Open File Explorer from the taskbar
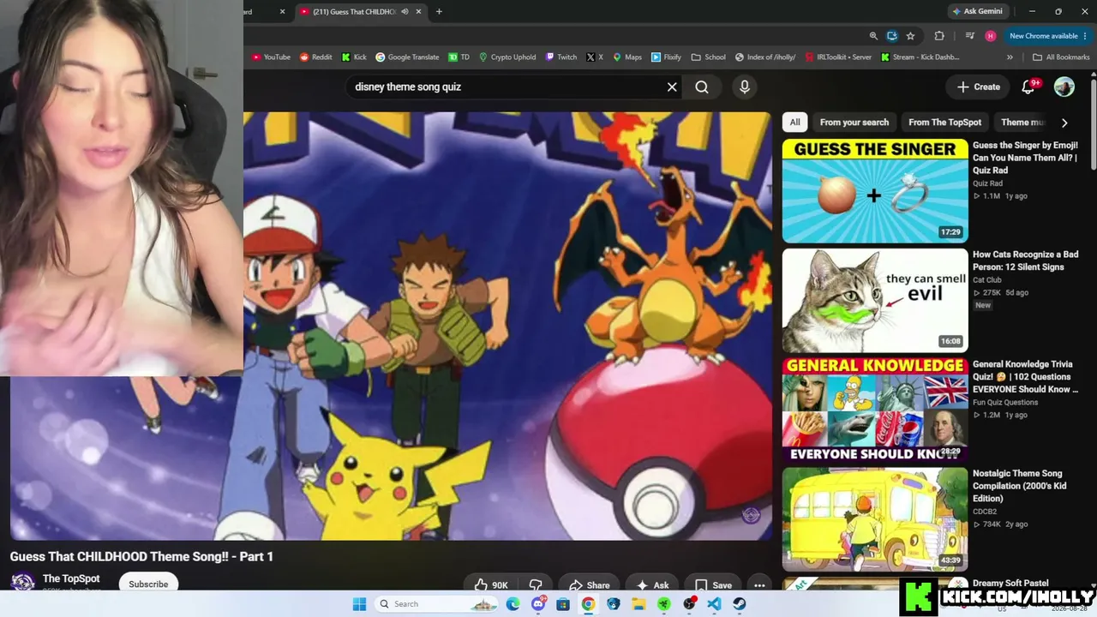Viewport: 1097px width, 617px height. 638,604
